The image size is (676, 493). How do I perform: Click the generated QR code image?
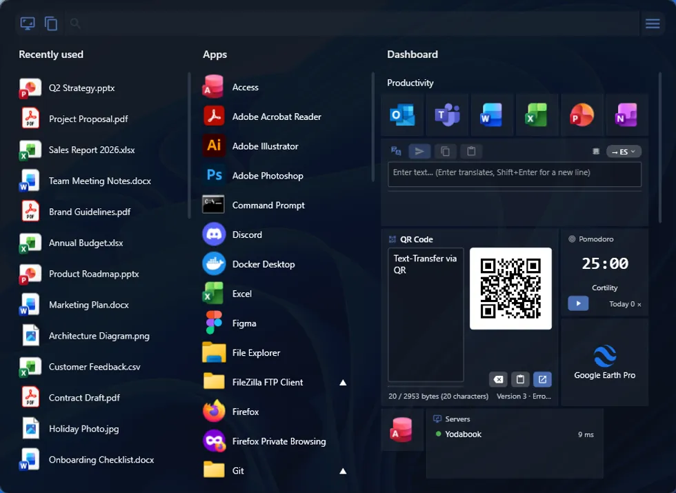tap(510, 288)
